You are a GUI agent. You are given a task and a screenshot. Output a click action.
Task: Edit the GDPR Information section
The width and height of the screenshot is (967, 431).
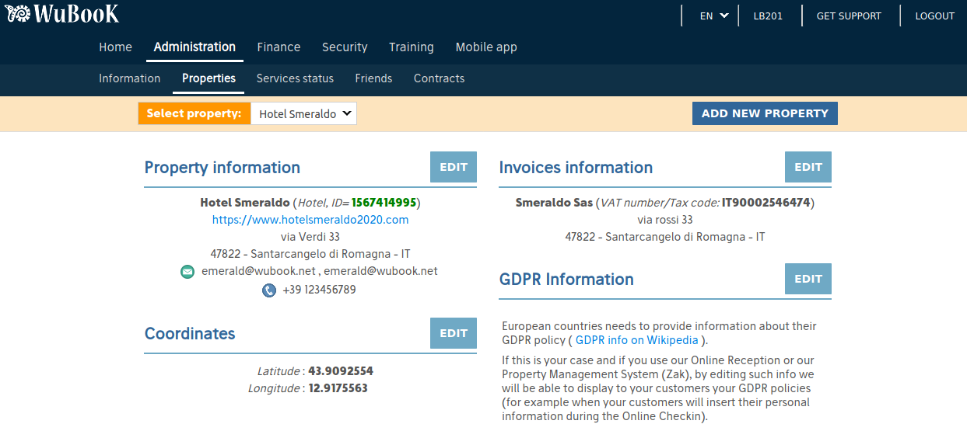[x=808, y=279]
